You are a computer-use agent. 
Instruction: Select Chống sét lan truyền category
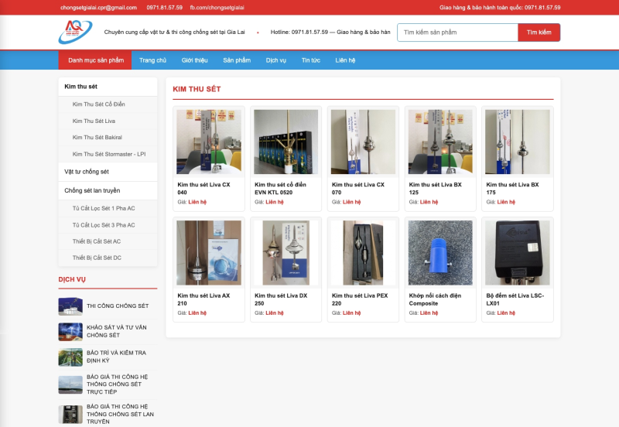pyautogui.click(x=108, y=190)
